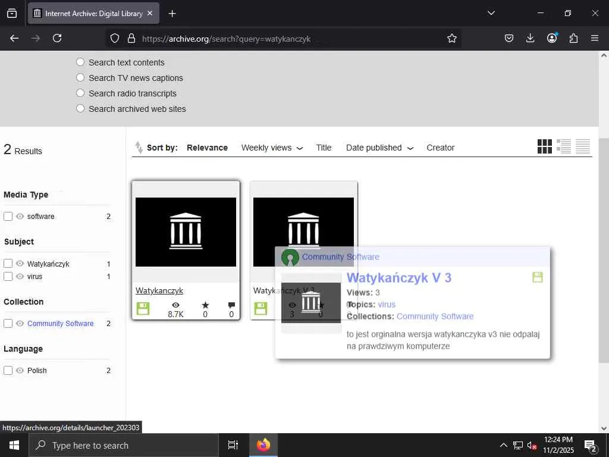
Task: Open the virus topic link
Action: tap(387, 304)
